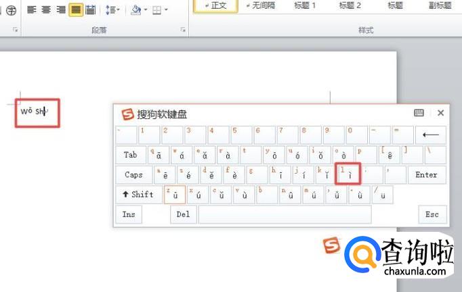Center the paragraph text
This screenshot has height=292, width=462.
46,9
